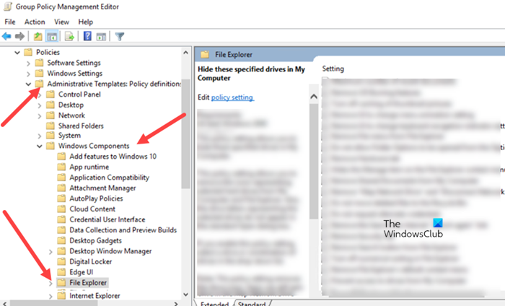
Task: Select Add features to Windows 10
Action: 113,156
